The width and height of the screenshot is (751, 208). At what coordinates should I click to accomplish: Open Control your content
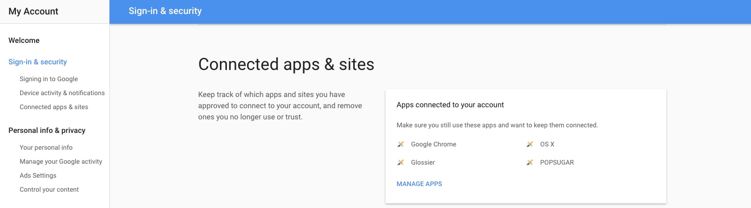pos(49,189)
